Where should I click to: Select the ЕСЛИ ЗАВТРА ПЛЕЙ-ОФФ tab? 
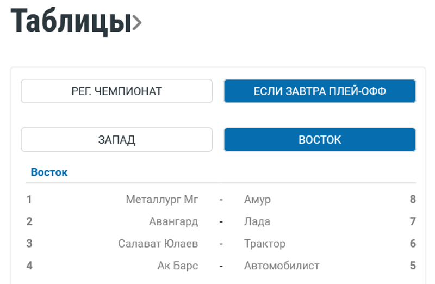[x=320, y=91]
